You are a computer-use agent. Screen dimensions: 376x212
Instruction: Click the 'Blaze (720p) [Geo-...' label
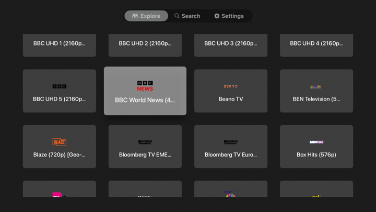tap(60, 154)
